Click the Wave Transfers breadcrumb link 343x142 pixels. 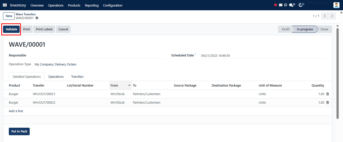point(26,14)
